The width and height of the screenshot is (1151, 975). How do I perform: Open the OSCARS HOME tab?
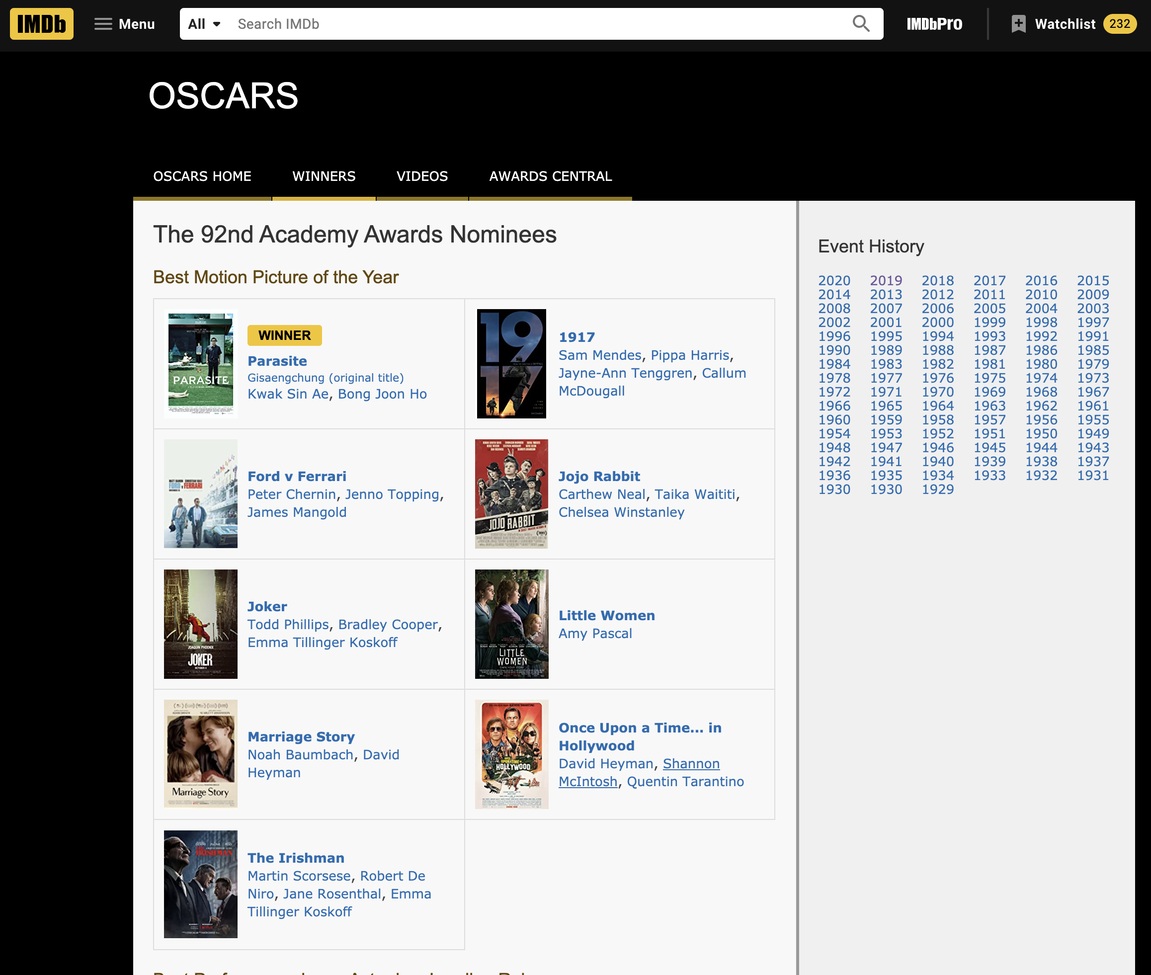click(x=202, y=176)
